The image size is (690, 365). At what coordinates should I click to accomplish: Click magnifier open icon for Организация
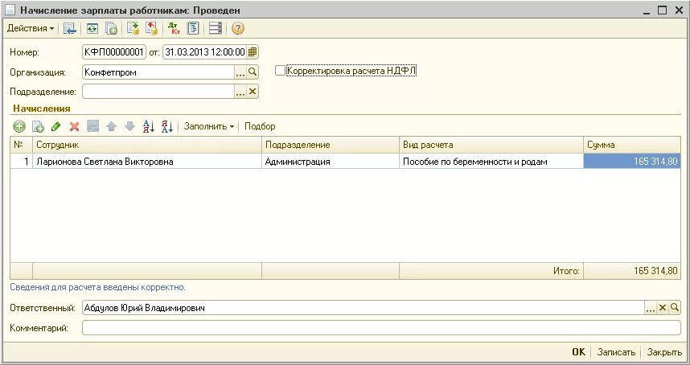pyautogui.click(x=253, y=72)
